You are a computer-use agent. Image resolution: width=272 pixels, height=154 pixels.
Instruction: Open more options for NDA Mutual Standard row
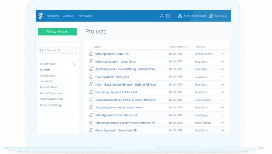pos(222,84)
